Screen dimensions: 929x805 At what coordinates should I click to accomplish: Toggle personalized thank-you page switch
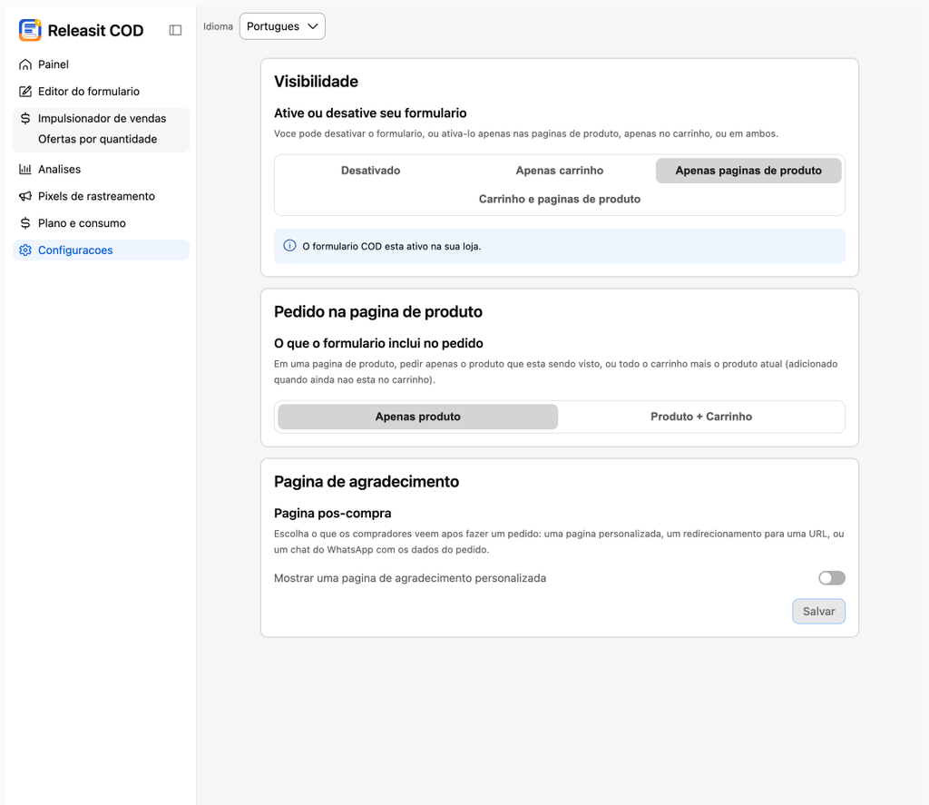[x=832, y=578]
